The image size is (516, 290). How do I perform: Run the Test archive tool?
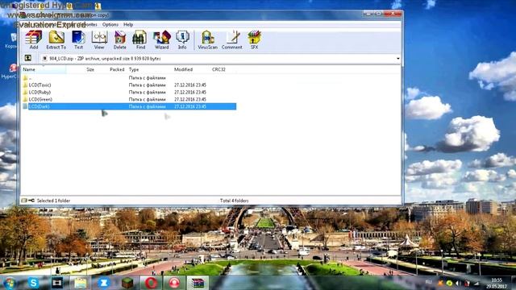(x=78, y=39)
